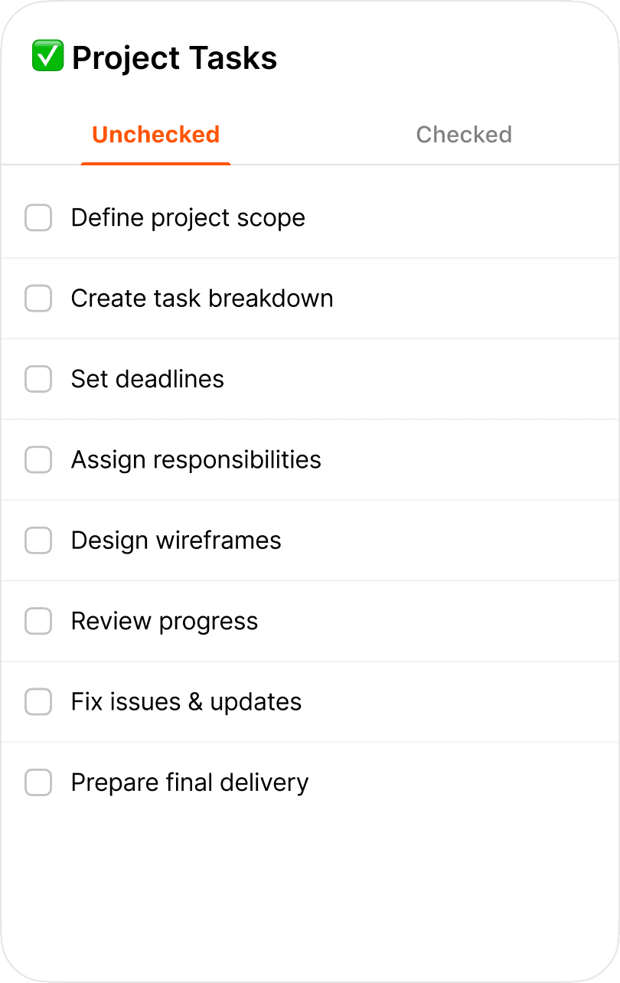620x983 pixels.
Task: Mark the Set deadlines checkbox
Action: pyautogui.click(x=38, y=379)
